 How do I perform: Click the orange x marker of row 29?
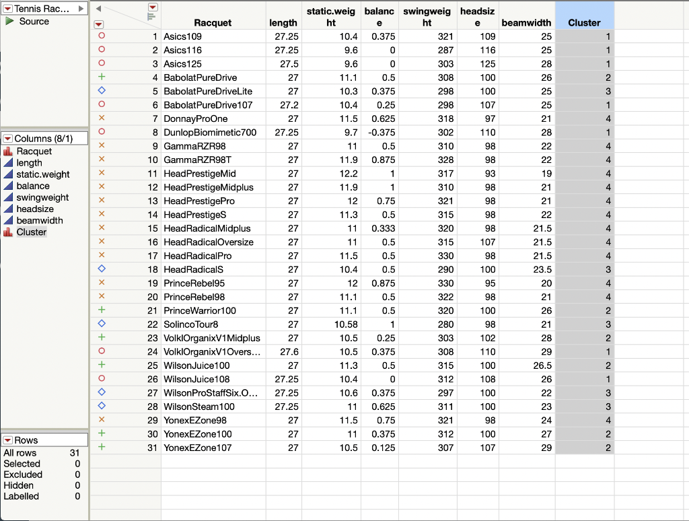pos(102,419)
